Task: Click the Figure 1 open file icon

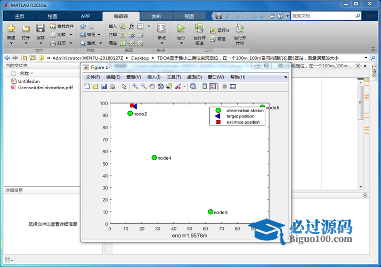Action: pyautogui.click(x=95, y=87)
